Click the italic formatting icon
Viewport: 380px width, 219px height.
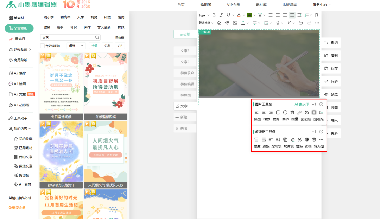pos(221,15)
